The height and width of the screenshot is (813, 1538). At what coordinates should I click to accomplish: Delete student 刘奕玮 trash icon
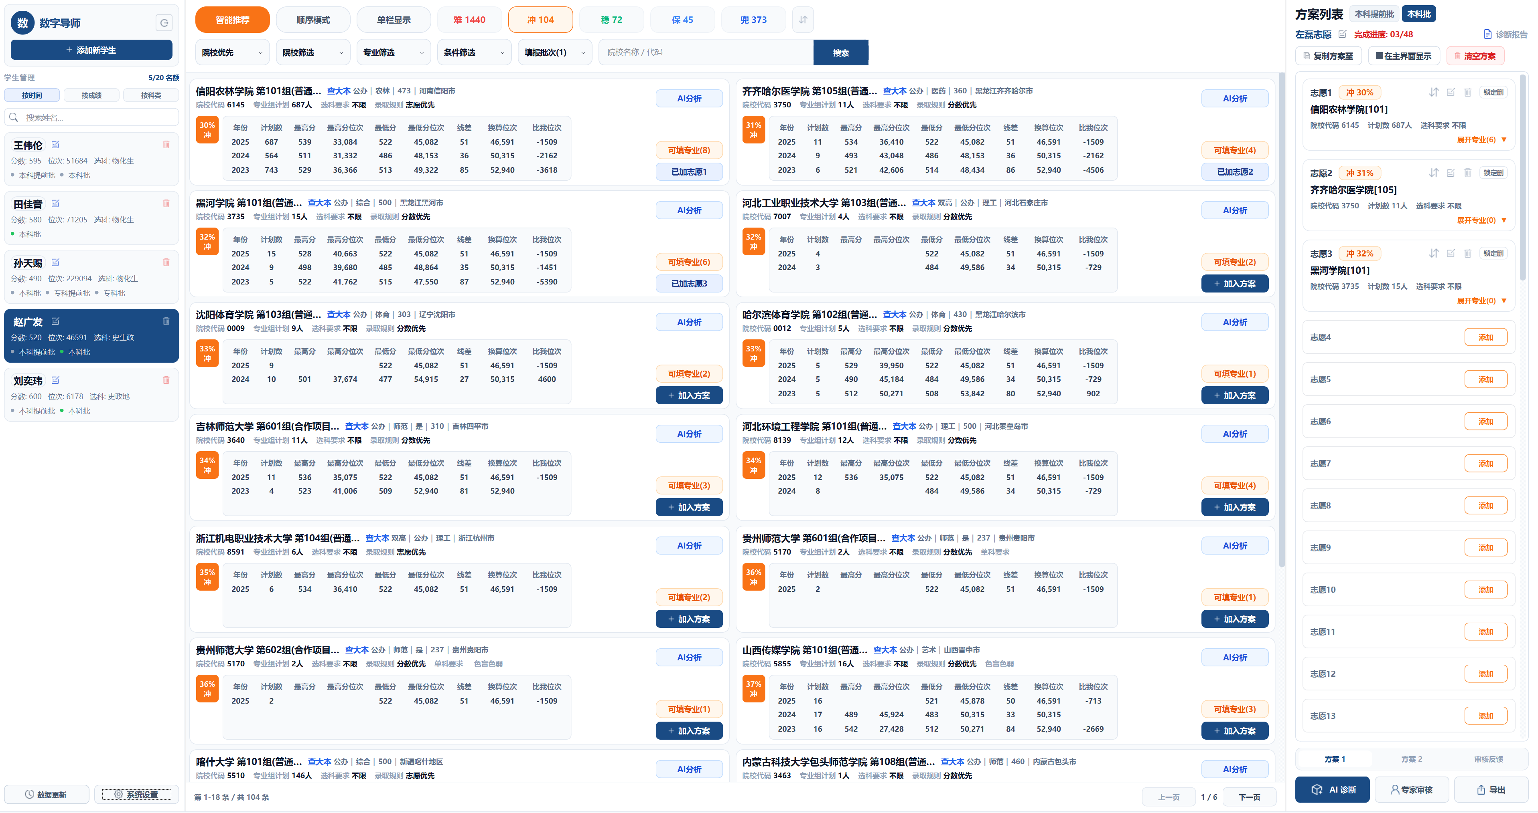tap(166, 380)
